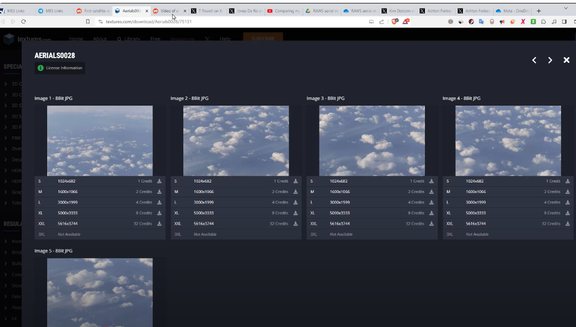The width and height of the screenshot is (576, 327).
Task: Click the address bar URL
Action: pos(148,22)
